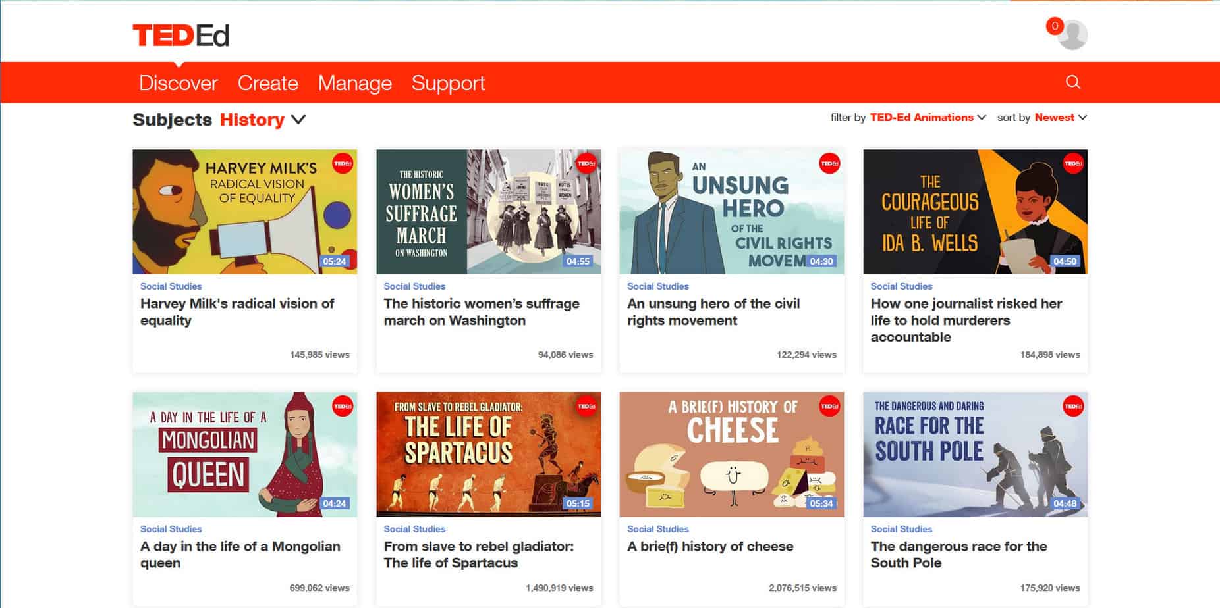
Task: Play the Race for the South Pole thumbnail
Action: pyautogui.click(x=976, y=455)
